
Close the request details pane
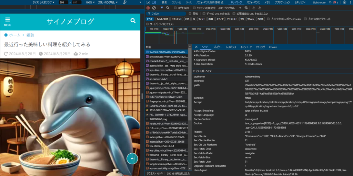pyautogui.click(x=196, y=47)
